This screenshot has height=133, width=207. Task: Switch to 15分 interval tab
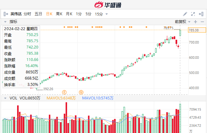(x=99, y=14)
